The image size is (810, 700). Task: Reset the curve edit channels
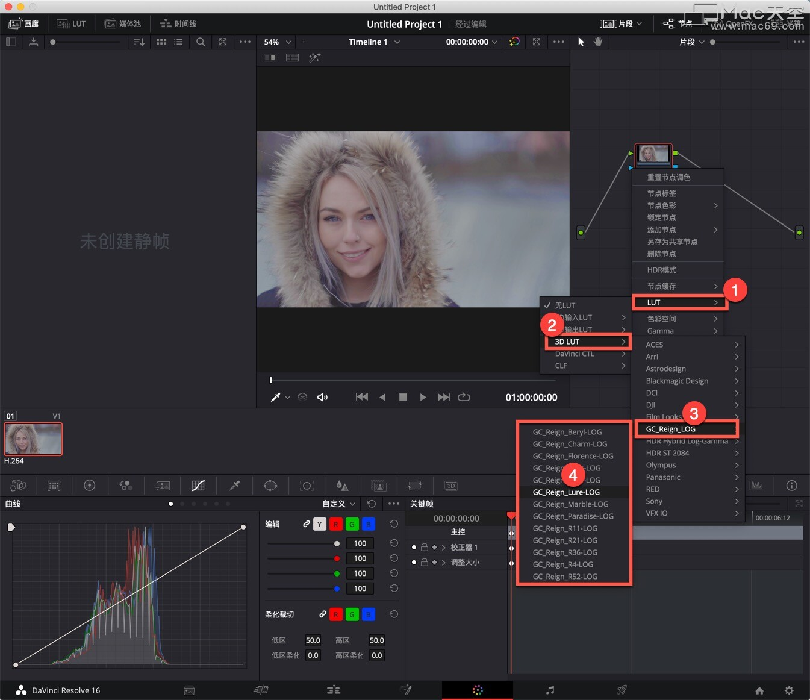[x=394, y=524]
